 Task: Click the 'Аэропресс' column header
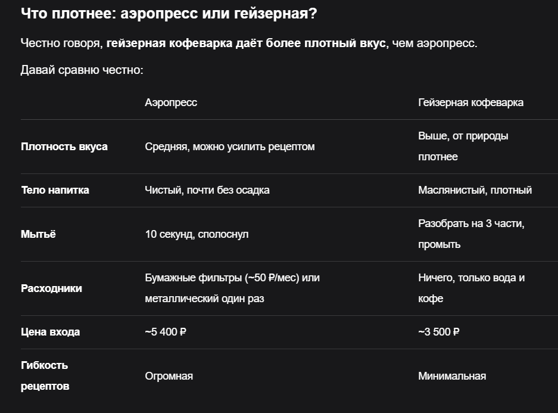pos(171,103)
